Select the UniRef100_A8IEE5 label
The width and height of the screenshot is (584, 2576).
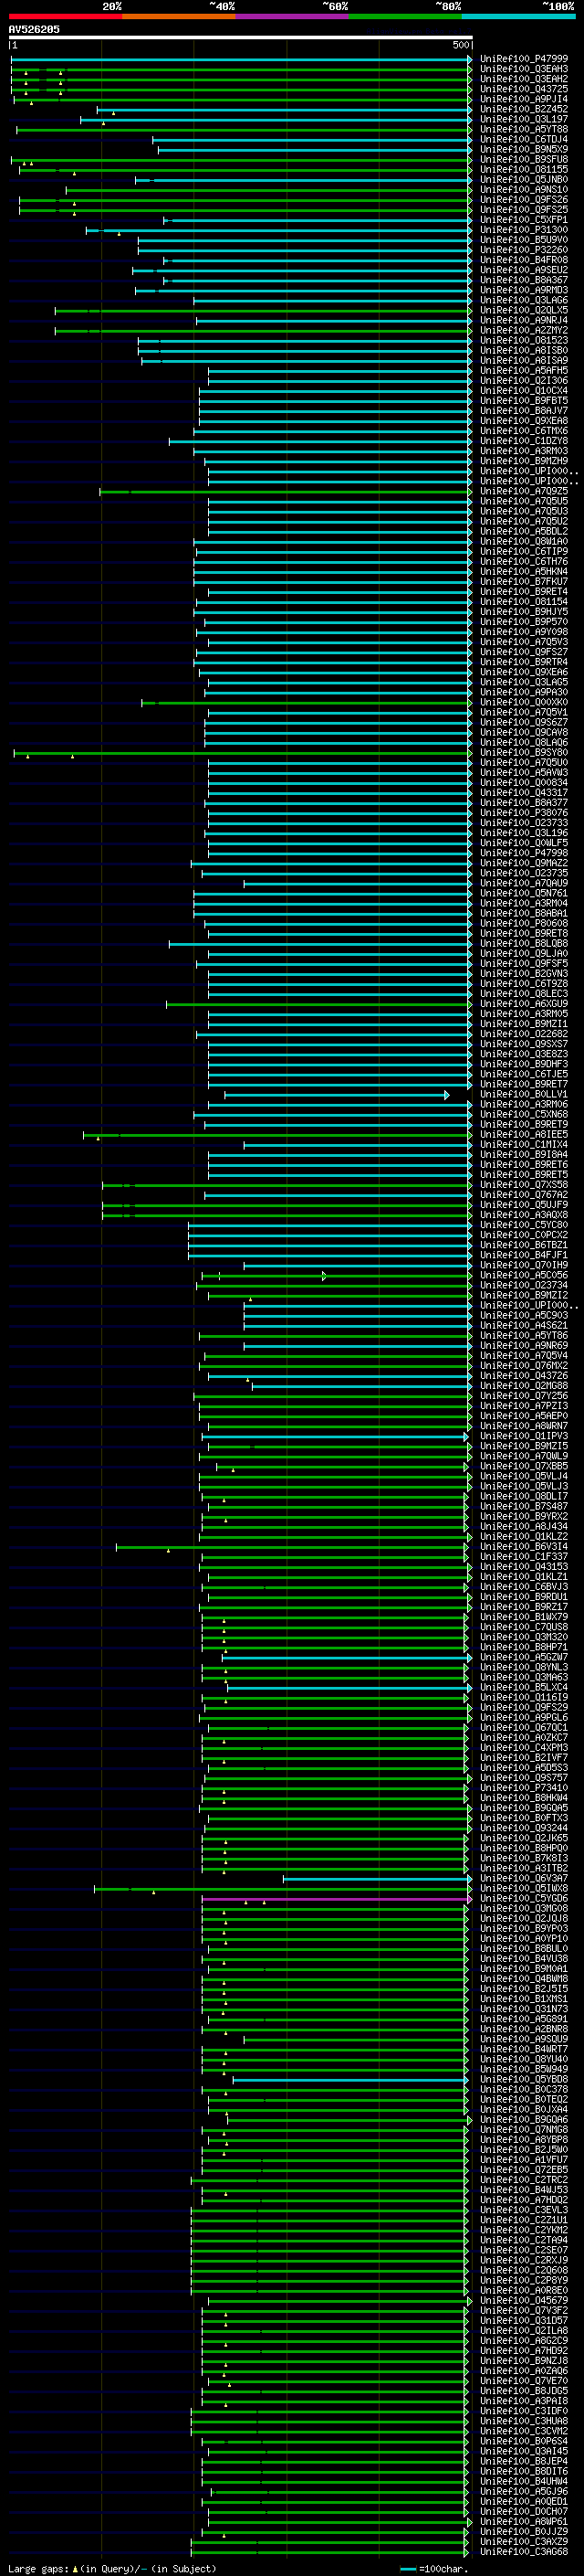click(x=523, y=1134)
